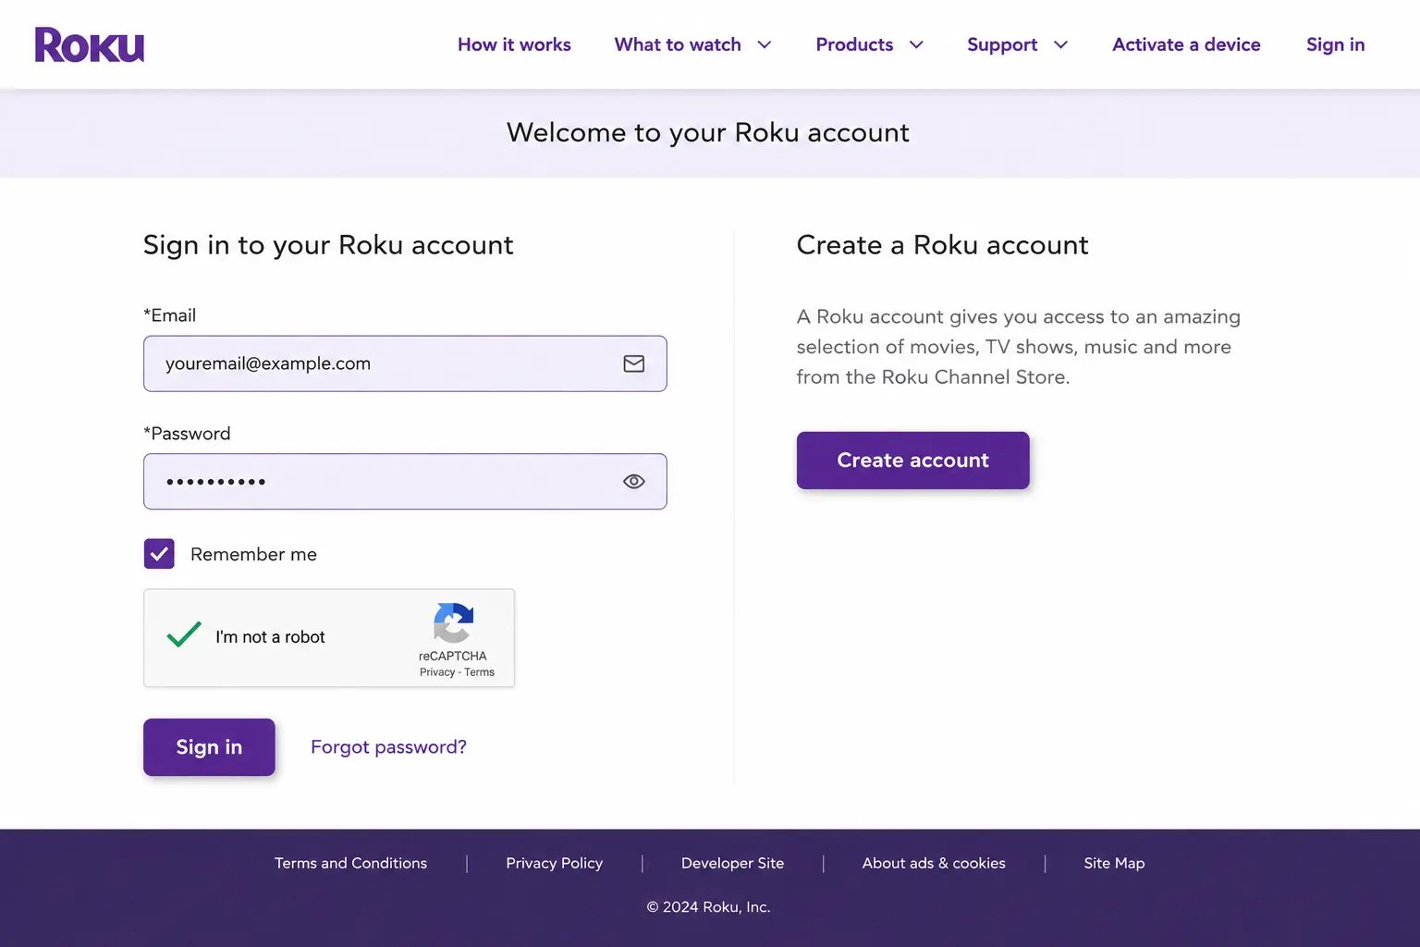Click Welcome to your Roku account heading

pos(708,132)
